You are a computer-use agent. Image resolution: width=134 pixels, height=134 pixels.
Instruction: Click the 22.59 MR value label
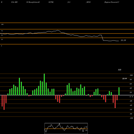tap(125, 79)
